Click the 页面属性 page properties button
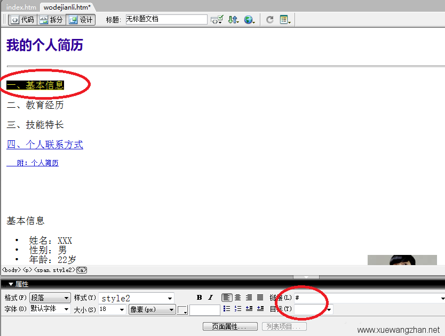The width and height of the screenshot is (445, 336). point(230,326)
